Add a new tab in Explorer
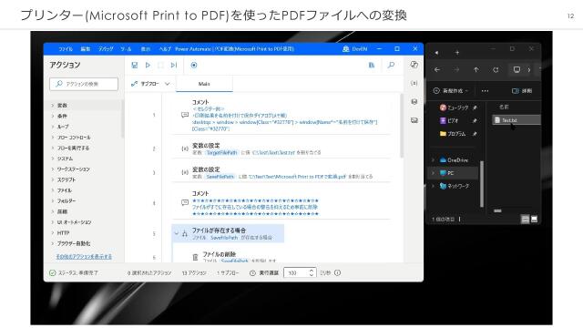Screen dimensions: 583x328 click(x=457, y=53)
